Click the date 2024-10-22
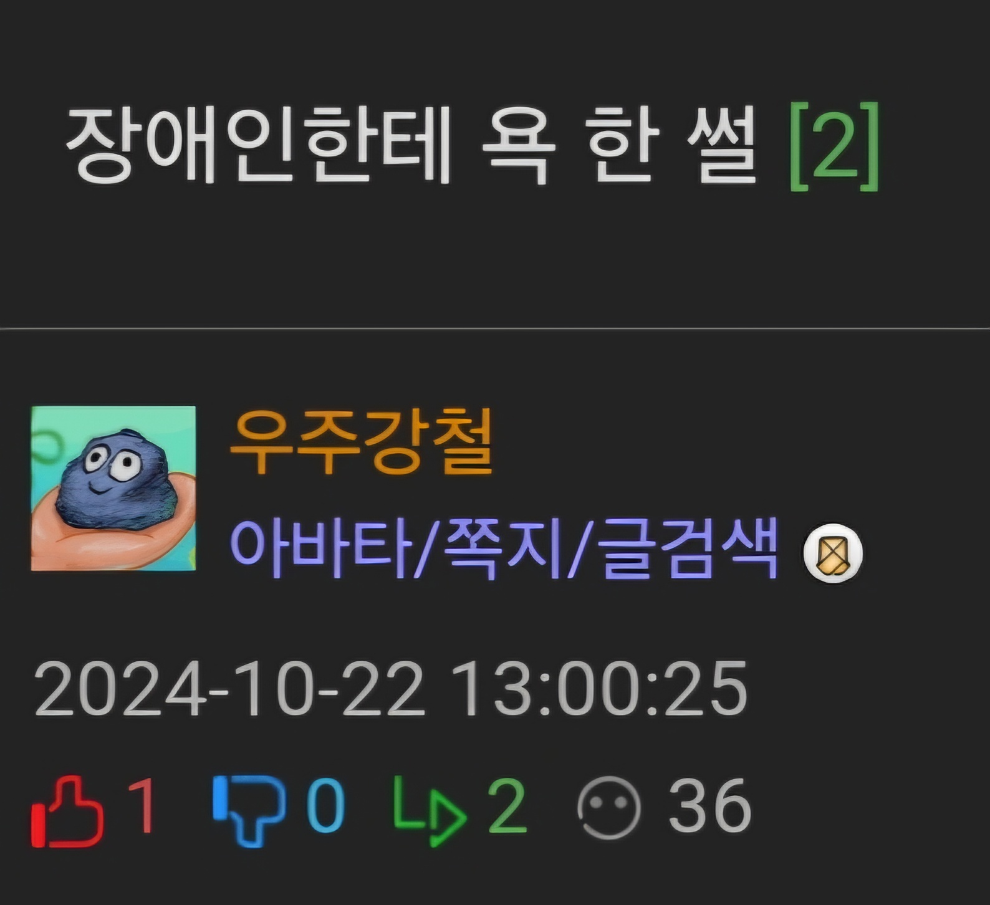Image resolution: width=990 pixels, height=905 pixels. pos(229,689)
